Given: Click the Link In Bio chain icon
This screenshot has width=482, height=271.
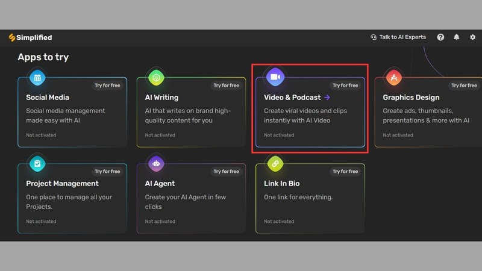Looking at the screenshot, I should 275,163.
